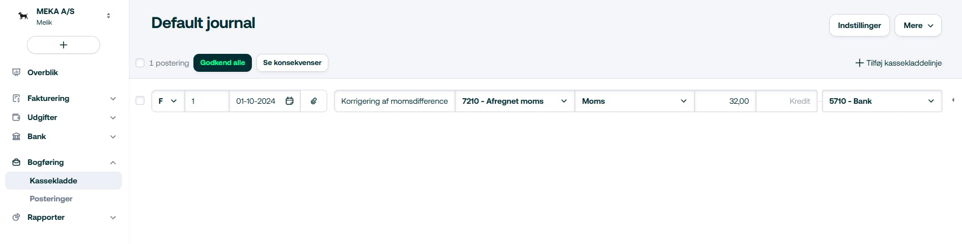Screen dimensions: 962x244
Task: Check the journal line row checkbox
Action: click(141, 101)
